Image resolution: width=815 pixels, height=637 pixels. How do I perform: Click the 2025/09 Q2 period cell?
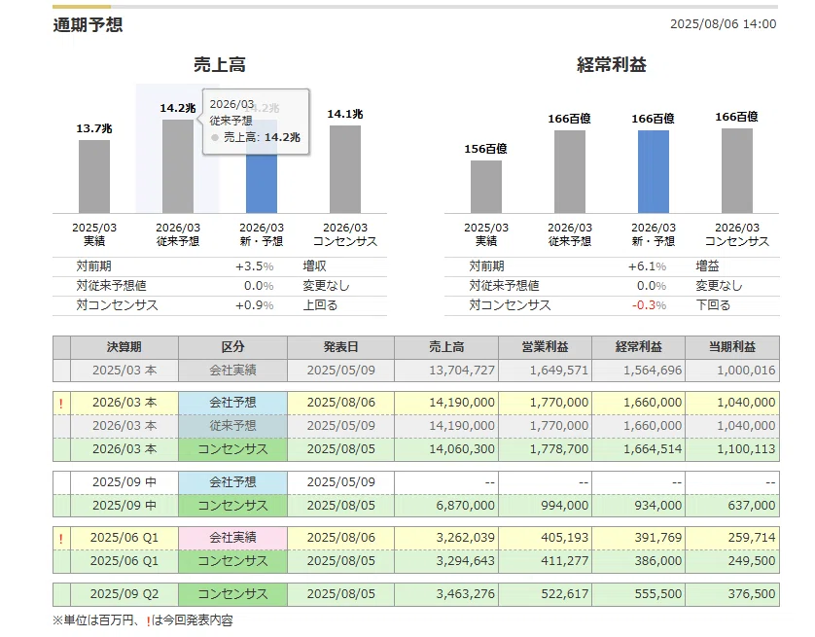click(124, 594)
